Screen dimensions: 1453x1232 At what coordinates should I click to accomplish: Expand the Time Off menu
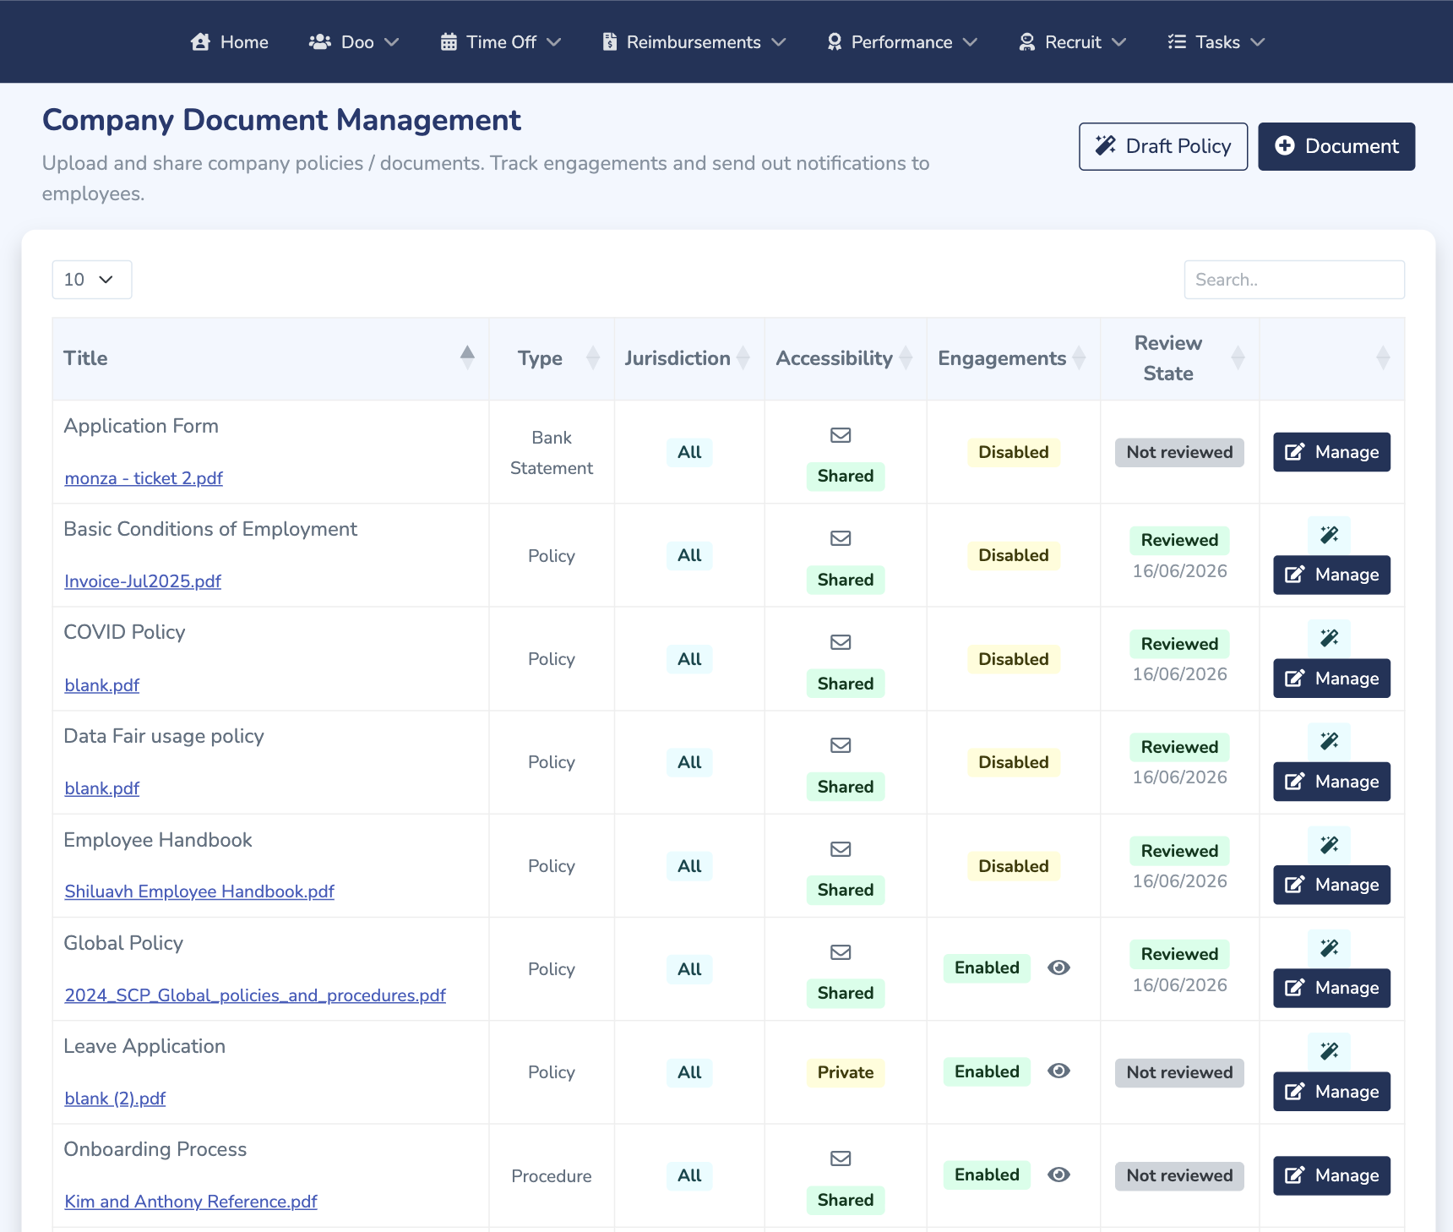point(501,42)
